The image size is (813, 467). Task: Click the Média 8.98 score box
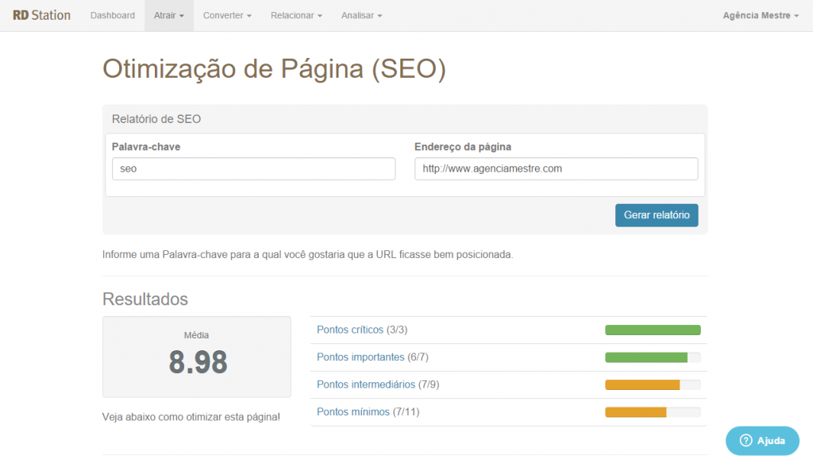197,357
